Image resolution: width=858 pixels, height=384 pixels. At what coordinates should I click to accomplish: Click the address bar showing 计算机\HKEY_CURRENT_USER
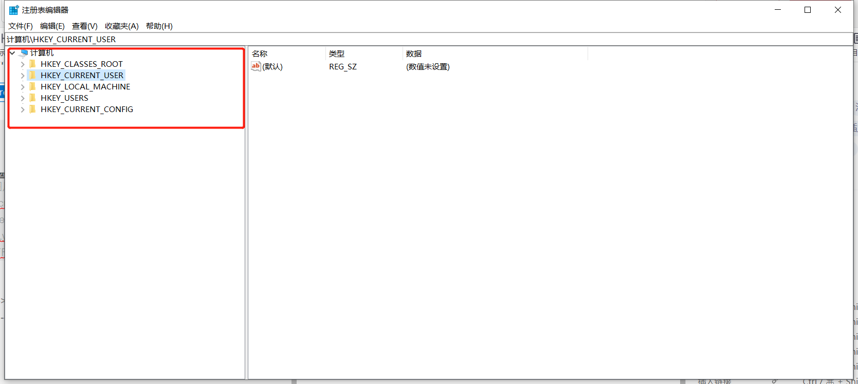(x=429, y=39)
